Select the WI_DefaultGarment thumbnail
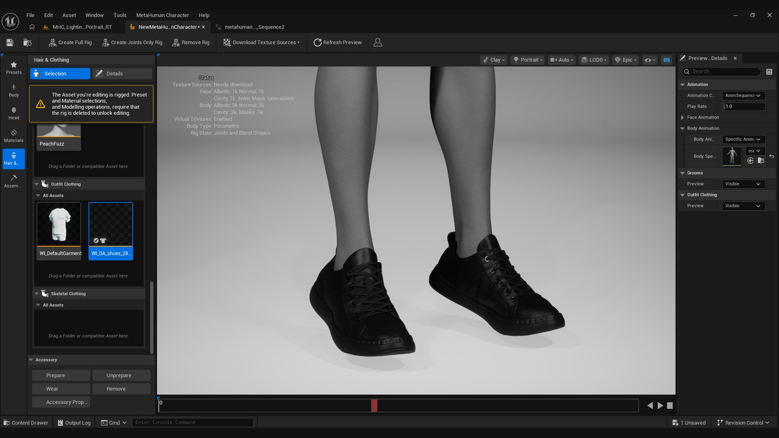The image size is (779, 438). (59, 231)
